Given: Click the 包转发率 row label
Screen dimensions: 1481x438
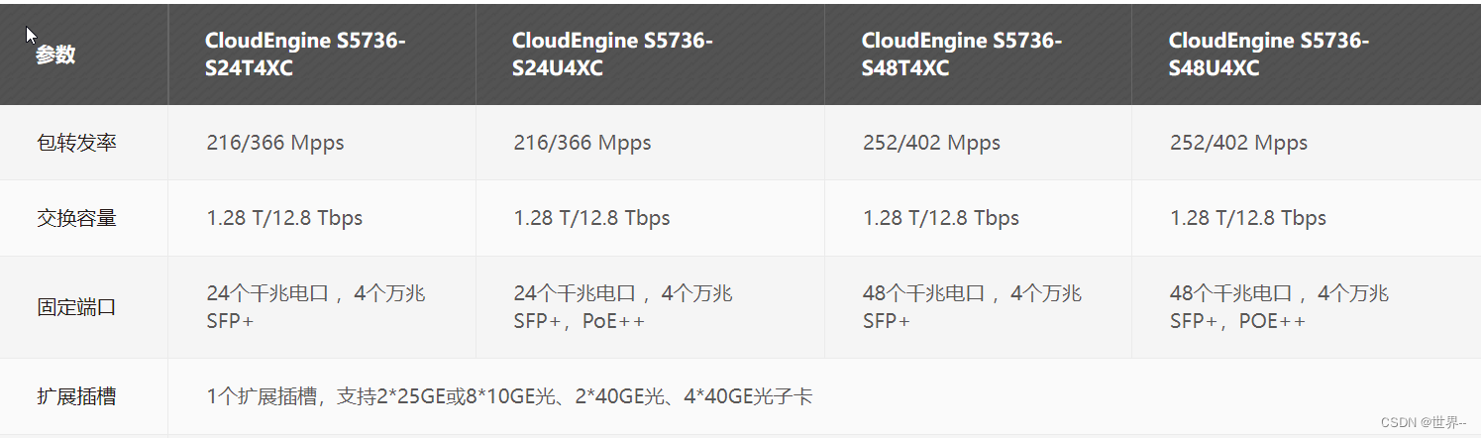Looking at the screenshot, I should coord(76,143).
